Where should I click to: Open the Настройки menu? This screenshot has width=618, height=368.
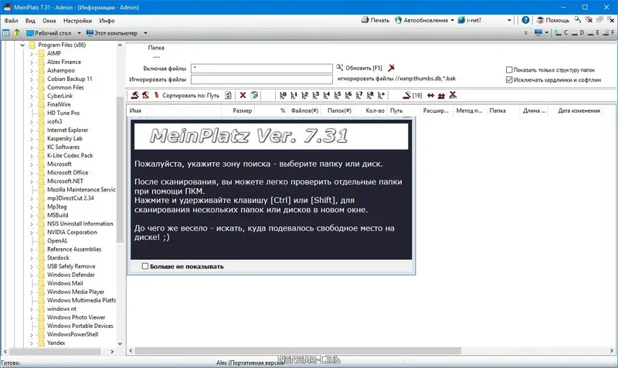click(x=78, y=21)
